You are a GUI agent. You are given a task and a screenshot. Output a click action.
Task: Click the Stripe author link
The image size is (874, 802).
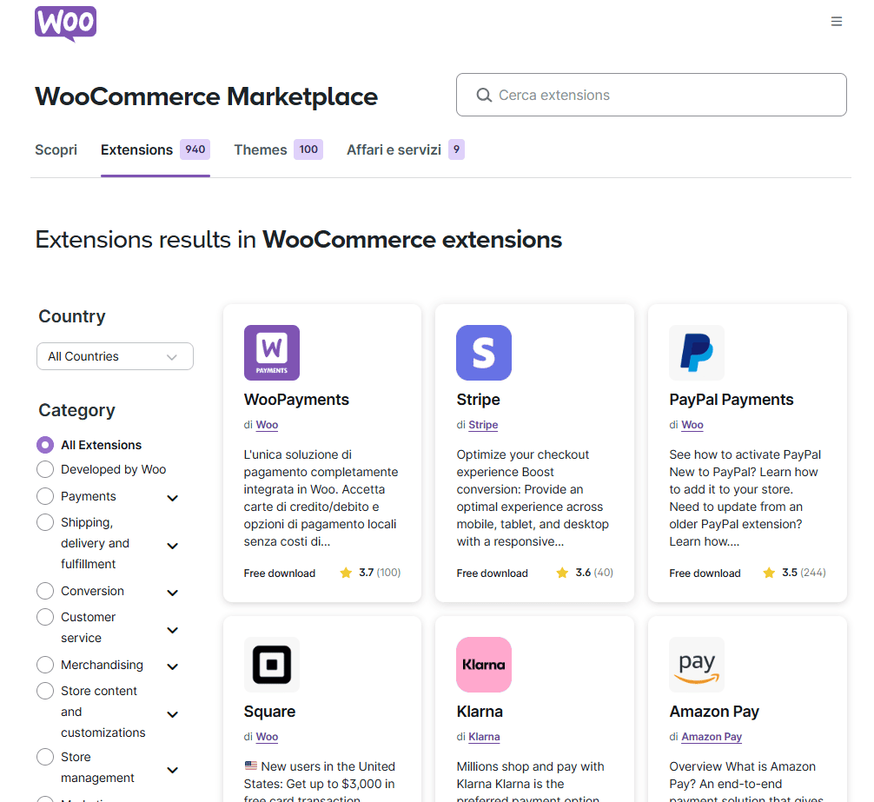click(x=483, y=425)
